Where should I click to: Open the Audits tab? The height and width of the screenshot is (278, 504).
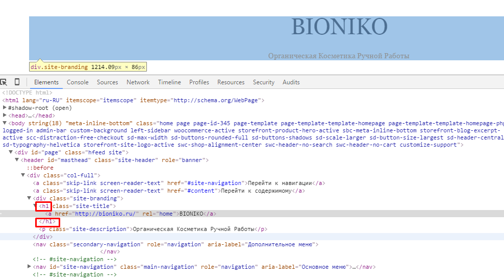point(291,82)
